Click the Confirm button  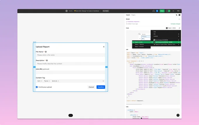101,87
